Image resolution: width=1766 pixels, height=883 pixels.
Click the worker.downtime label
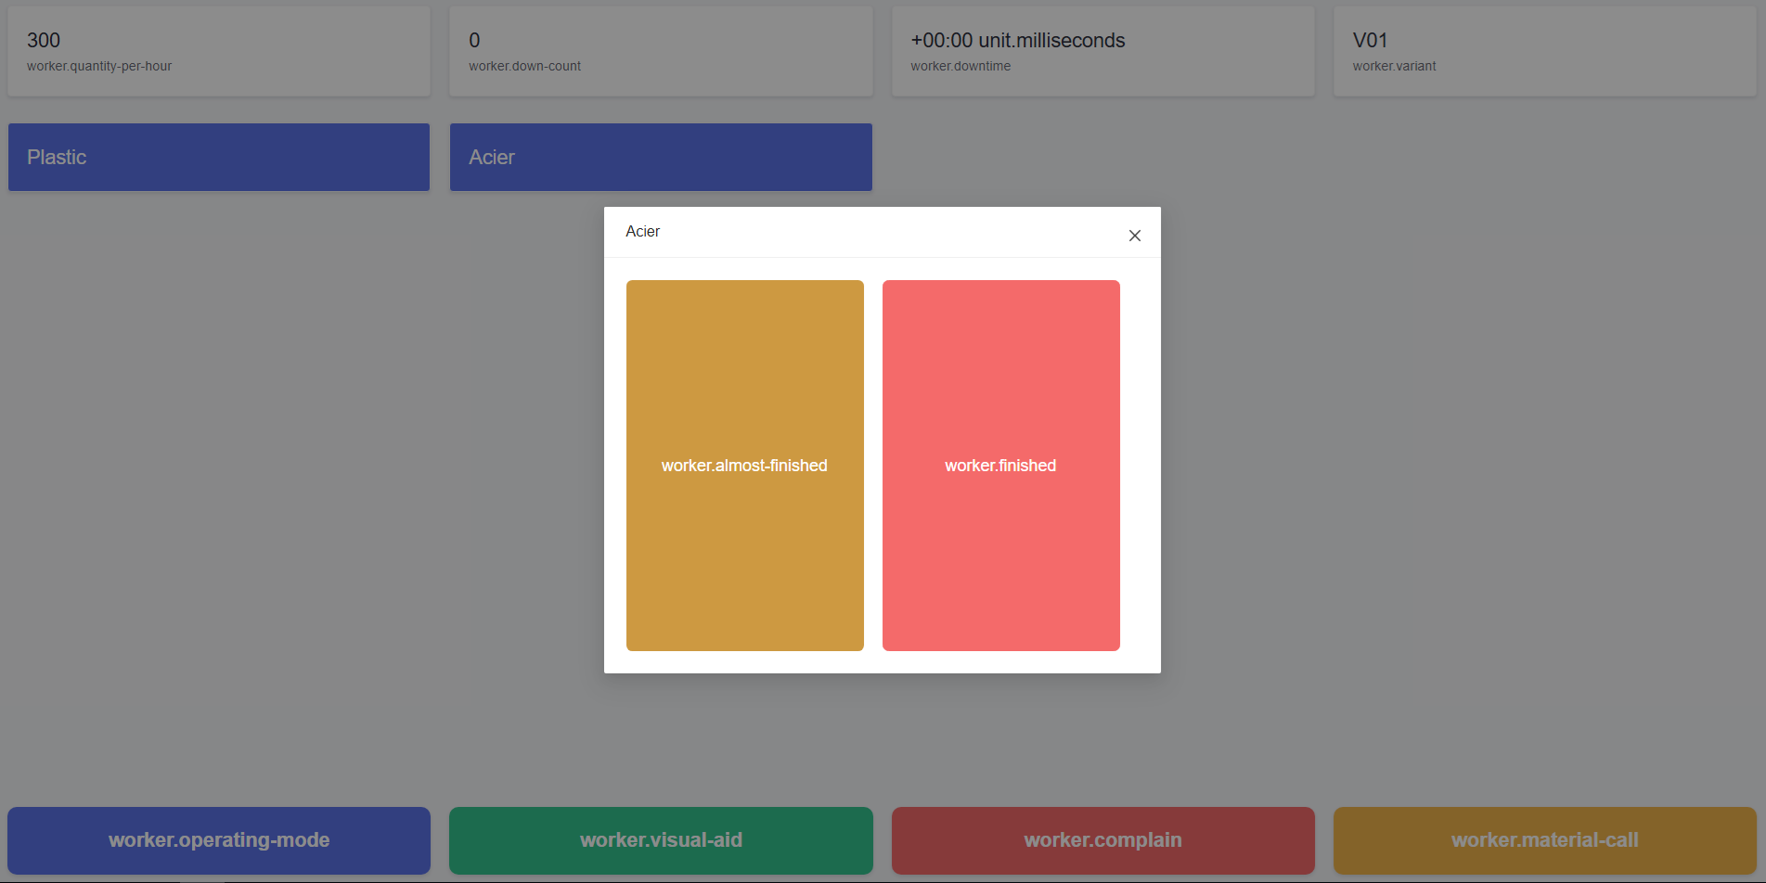960,66
